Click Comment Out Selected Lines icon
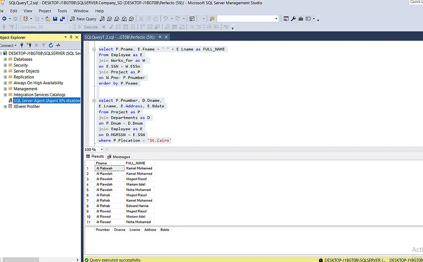 click(x=192, y=27)
